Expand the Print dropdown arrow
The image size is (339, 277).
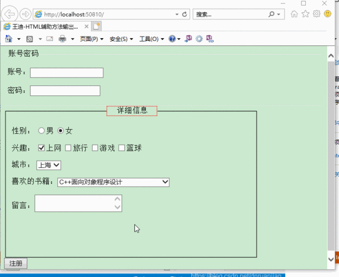(x=73, y=39)
